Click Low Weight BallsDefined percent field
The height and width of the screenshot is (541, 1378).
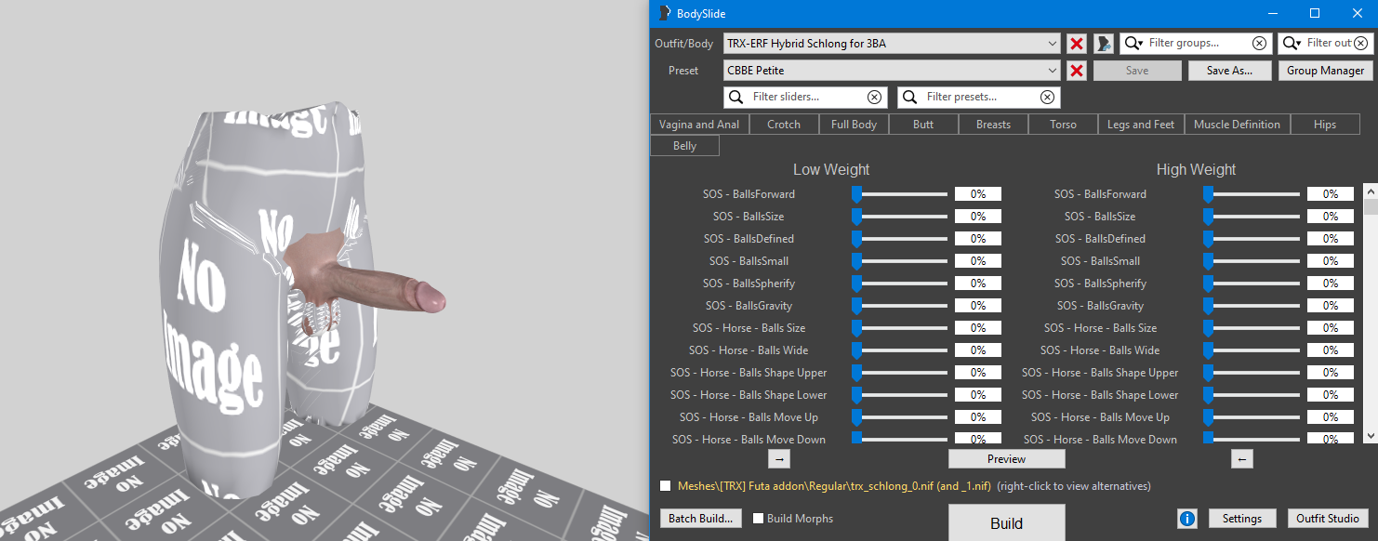pyautogui.click(x=978, y=239)
